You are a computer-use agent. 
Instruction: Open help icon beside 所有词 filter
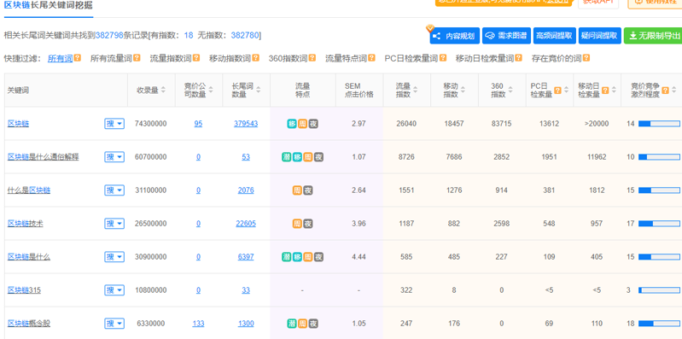[x=78, y=58]
